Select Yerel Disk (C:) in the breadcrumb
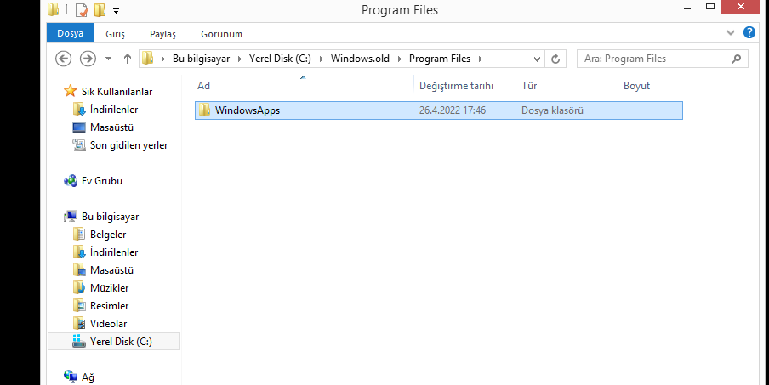The height and width of the screenshot is (385, 769). click(280, 59)
